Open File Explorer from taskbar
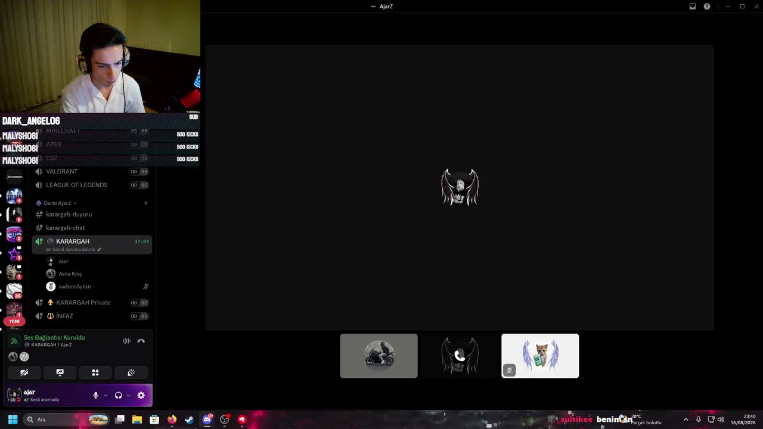The image size is (763, 429). point(137,419)
